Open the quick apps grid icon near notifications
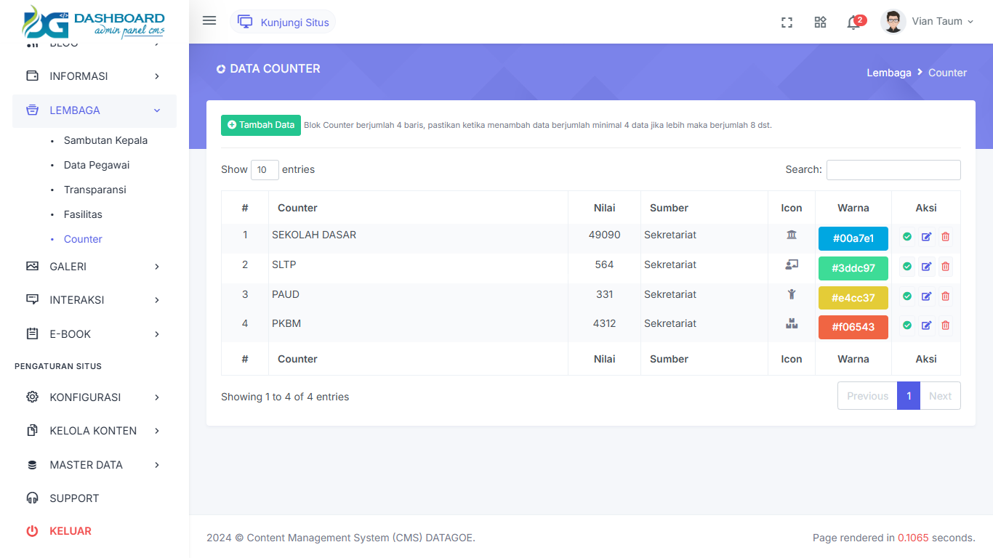993x558 pixels. pos(820,22)
